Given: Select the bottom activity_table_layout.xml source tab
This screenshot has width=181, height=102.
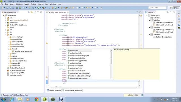Looking at the screenshot, I should [x=72, y=90].
